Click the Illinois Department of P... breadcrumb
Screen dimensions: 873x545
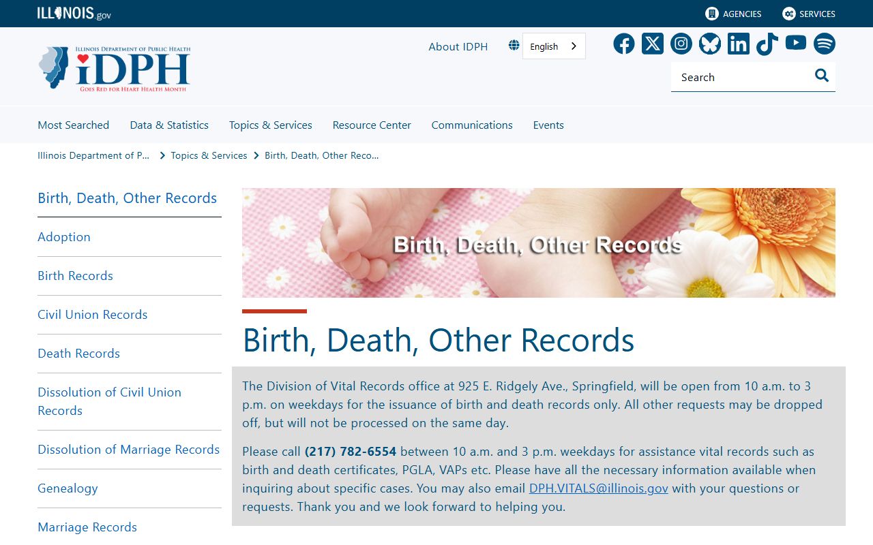(93, 155)
